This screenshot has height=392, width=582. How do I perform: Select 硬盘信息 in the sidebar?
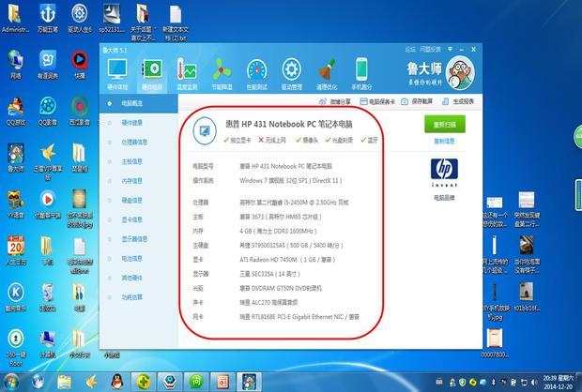coord(131,201)
